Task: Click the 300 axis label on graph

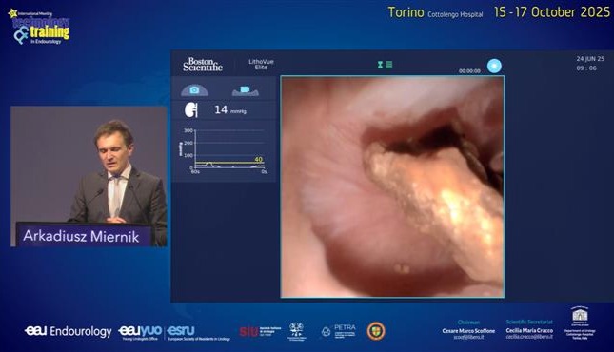Action: 188,130
